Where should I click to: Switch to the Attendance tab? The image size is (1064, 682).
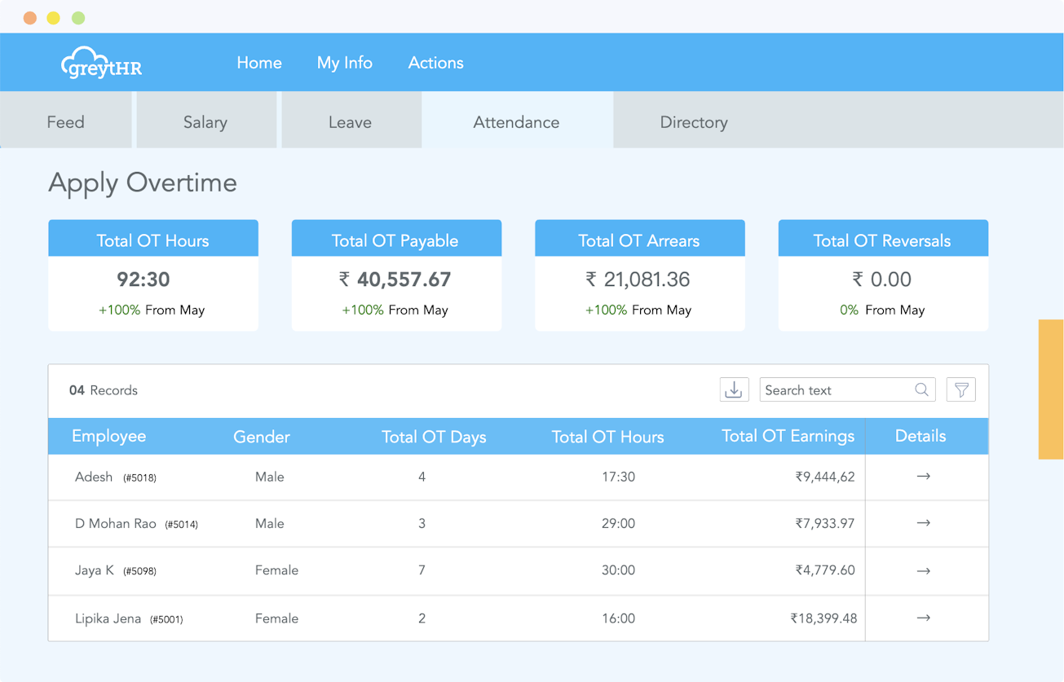(x=516, y=121)
